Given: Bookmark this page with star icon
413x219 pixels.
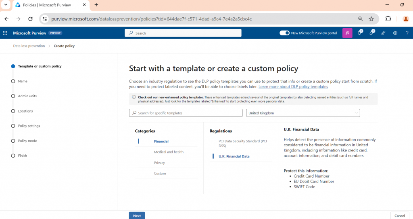Looking at the screenshot, I should [x=371, y=19].
